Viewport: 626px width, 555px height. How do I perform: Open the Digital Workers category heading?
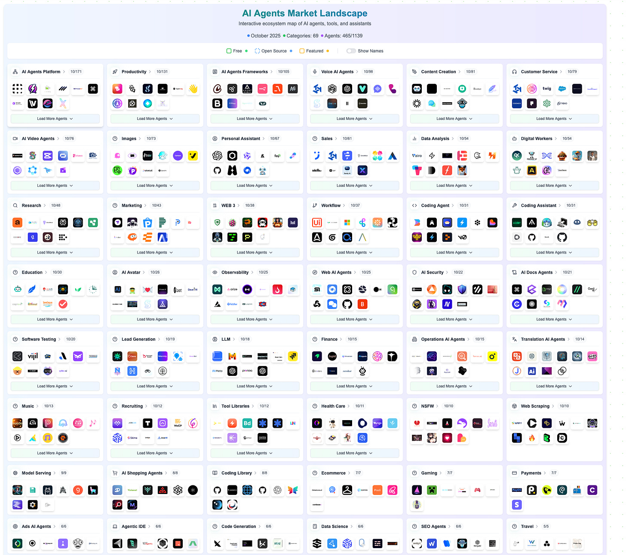click(x=537, y=138)
